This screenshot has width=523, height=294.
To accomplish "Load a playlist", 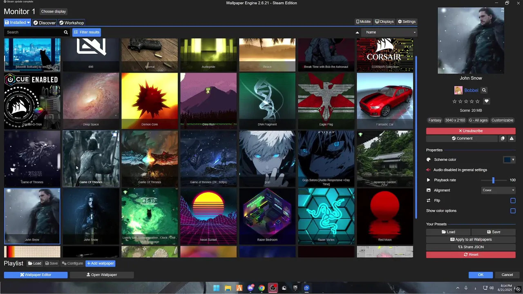I will tap(35, 263).
